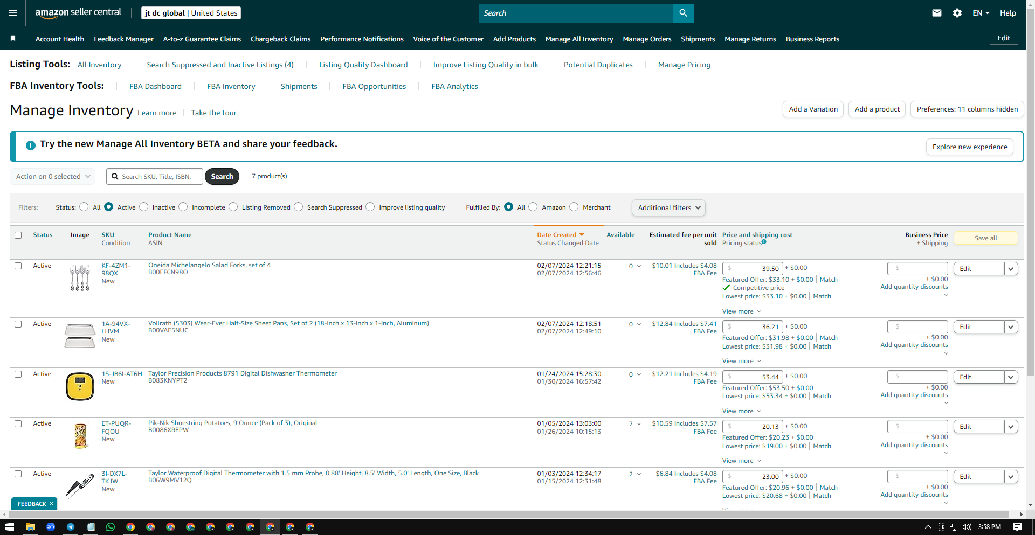Click the info icon in BETA banner
1035x535 pixels.
[x=31, y=145]
